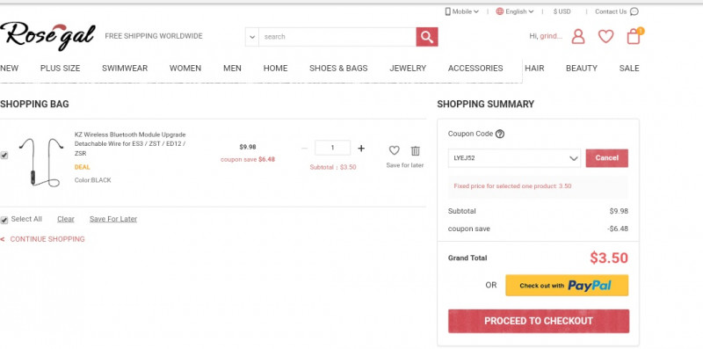
Task: Click the Clear link
Action: click(x=65, y=219)
